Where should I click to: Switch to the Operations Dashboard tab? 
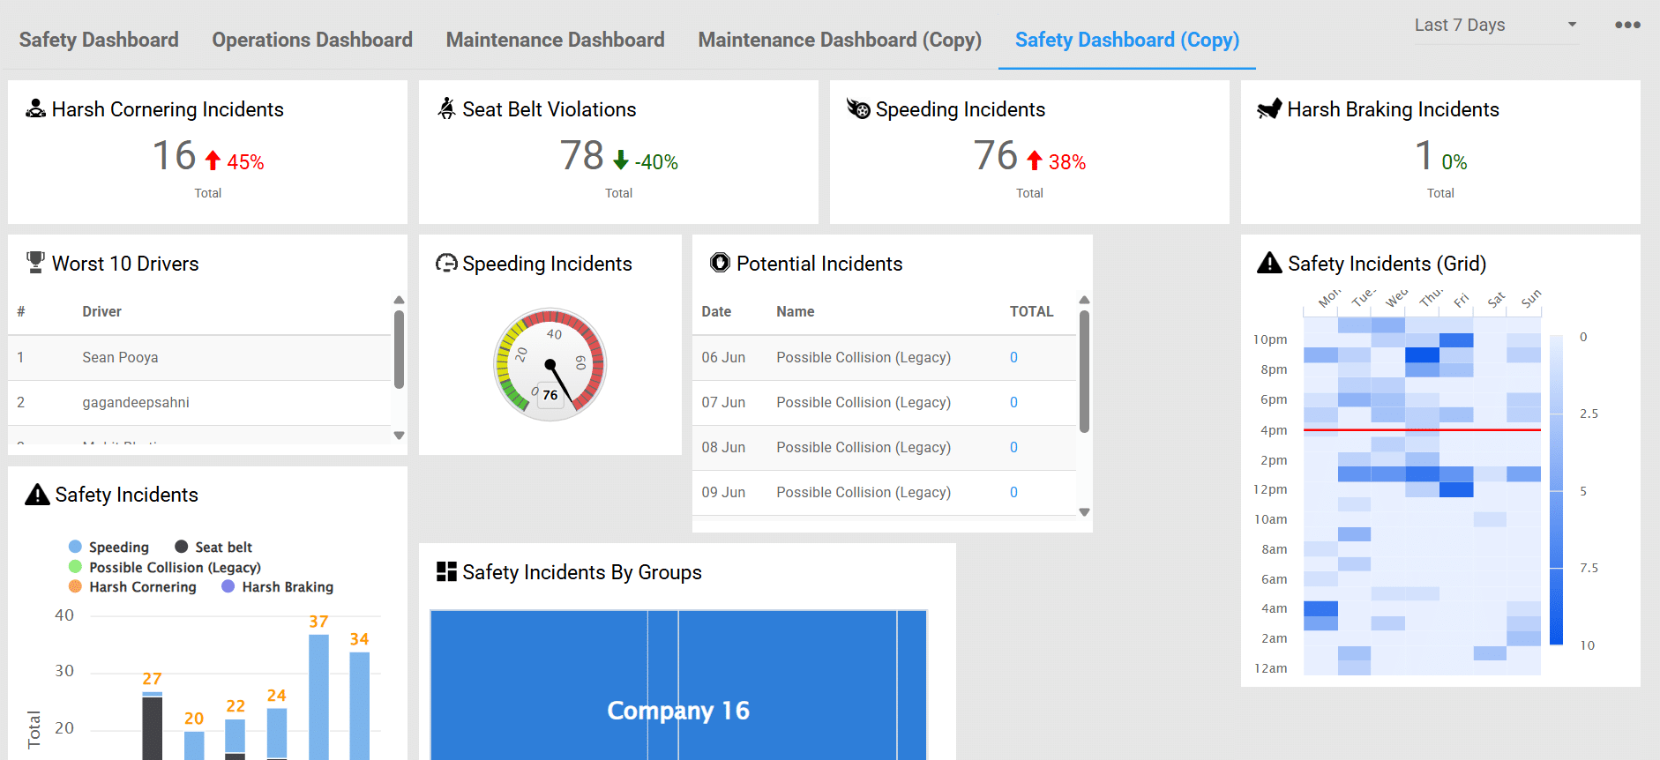(312, 40)
